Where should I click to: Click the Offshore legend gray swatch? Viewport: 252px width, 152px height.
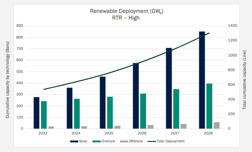(124, 142)
